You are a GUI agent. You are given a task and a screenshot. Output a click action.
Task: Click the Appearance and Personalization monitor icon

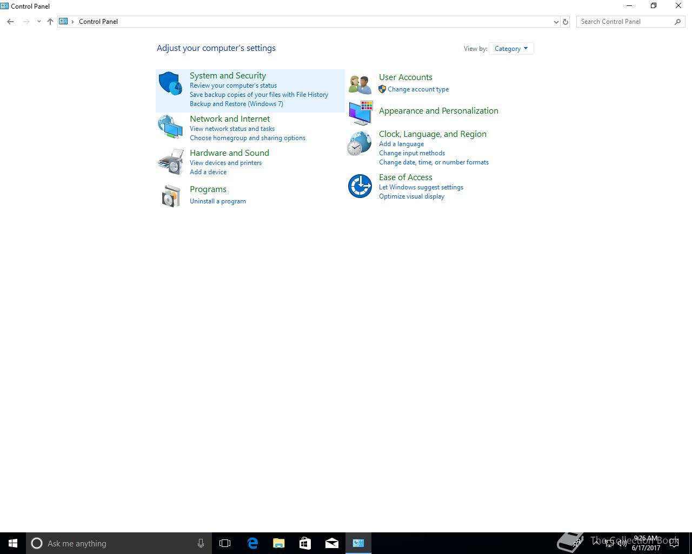pos(360,113)
